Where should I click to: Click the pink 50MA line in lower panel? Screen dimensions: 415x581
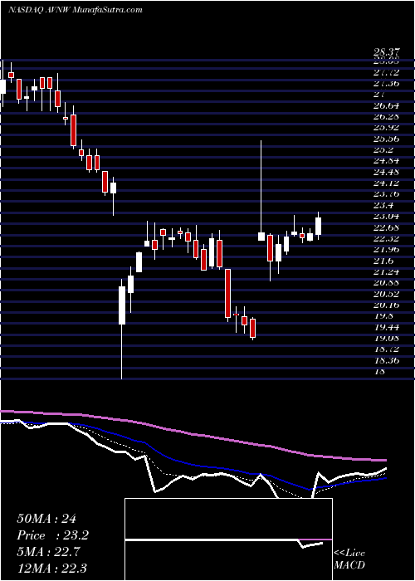click(193, 436)
